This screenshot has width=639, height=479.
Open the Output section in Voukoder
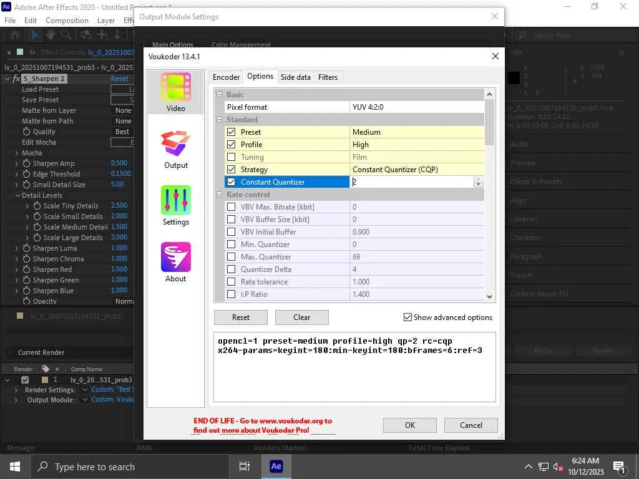[175, 149]
